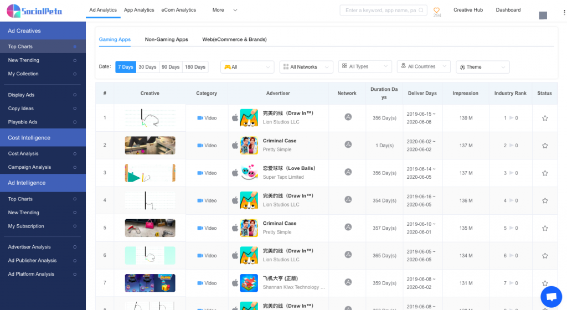Select the 7 Days date filter
Viewport: 567px width, 310px height.
tap(126, 67)
